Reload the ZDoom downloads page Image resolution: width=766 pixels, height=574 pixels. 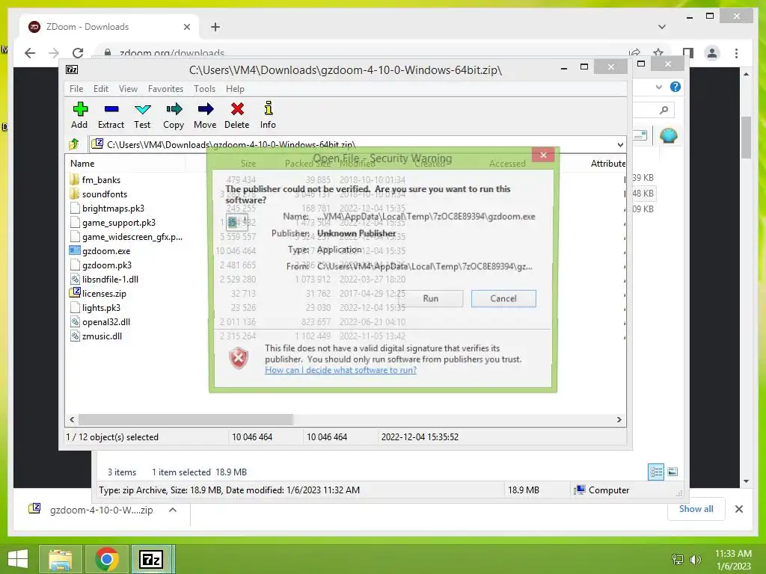coord(78,53)
